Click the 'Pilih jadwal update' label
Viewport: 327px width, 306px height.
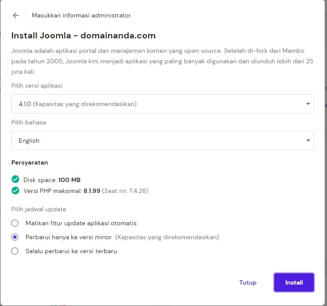coord(38,209)
